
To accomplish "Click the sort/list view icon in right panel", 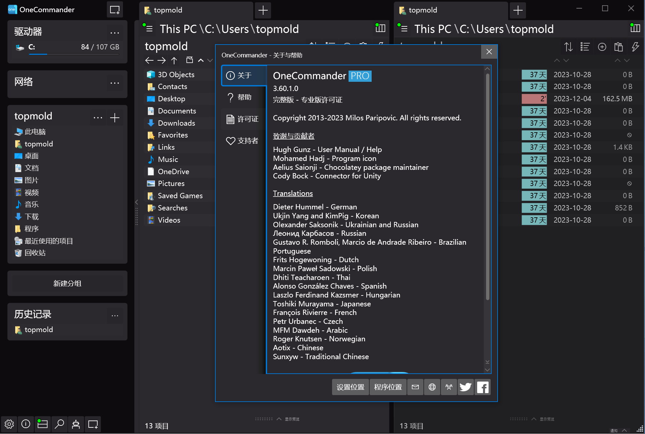I will pos(584,46).
